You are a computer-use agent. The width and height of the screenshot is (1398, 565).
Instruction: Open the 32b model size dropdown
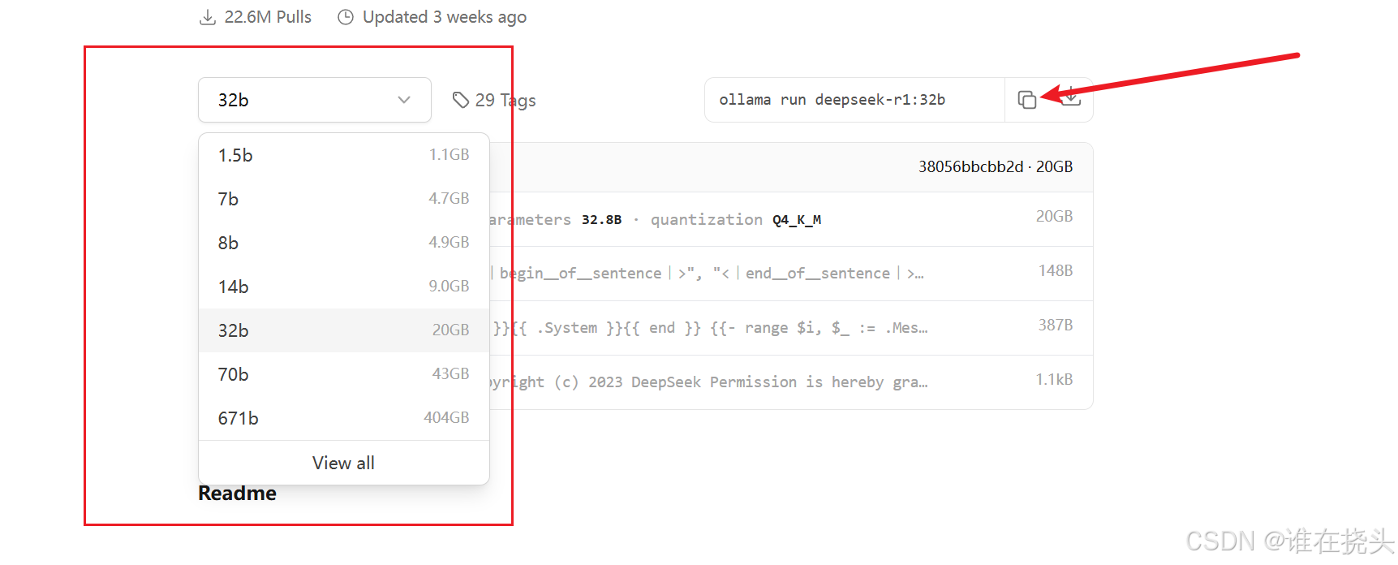point(315,100)
